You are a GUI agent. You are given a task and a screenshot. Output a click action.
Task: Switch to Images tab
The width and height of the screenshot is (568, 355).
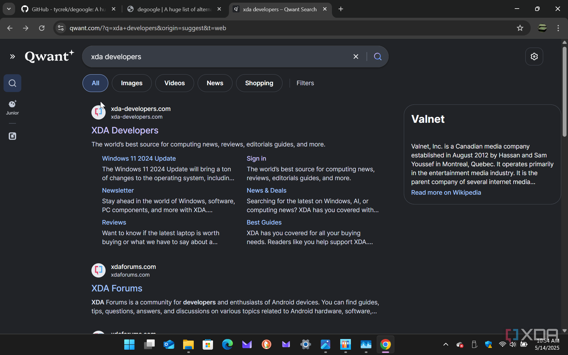pos(132,83)
